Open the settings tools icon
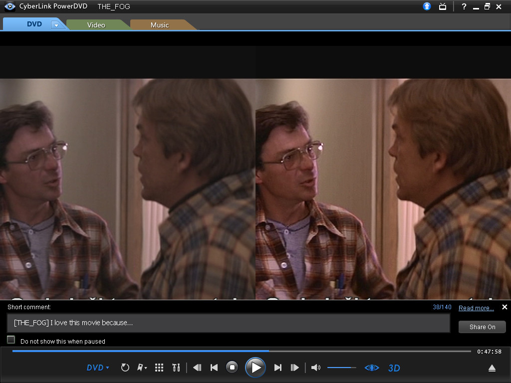511x383 pixels. pos(176,368)
